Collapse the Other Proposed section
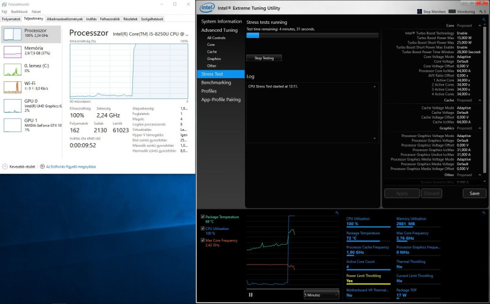Viewport: 490px width, 304px height. click(480, 175)
